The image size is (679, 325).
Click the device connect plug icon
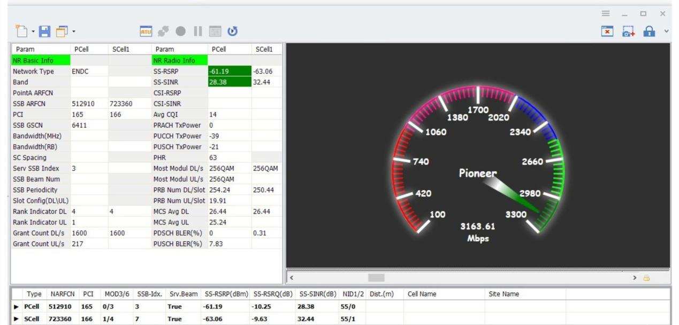coord(163,32)
